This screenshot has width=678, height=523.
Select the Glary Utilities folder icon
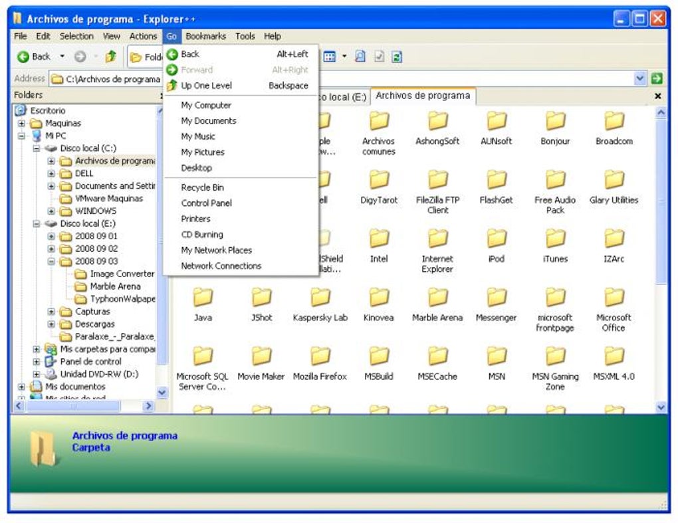point(614,180)
